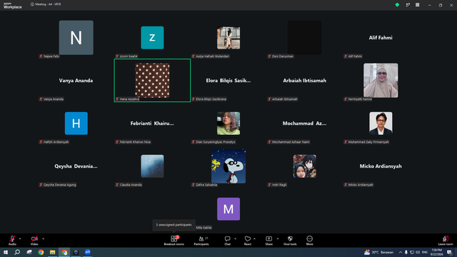Open Host tools shield menu
457x257 pixels.
point(290,241)
